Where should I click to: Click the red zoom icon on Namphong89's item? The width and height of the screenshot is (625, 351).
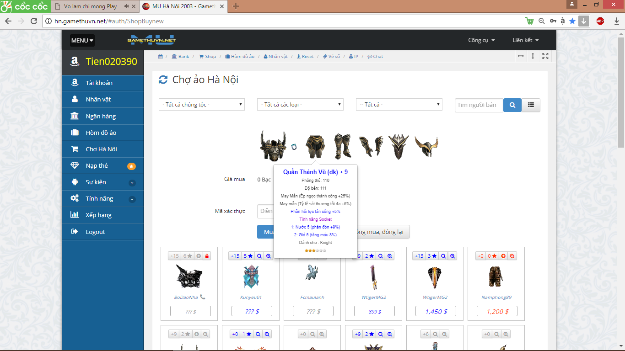(512, 256)
